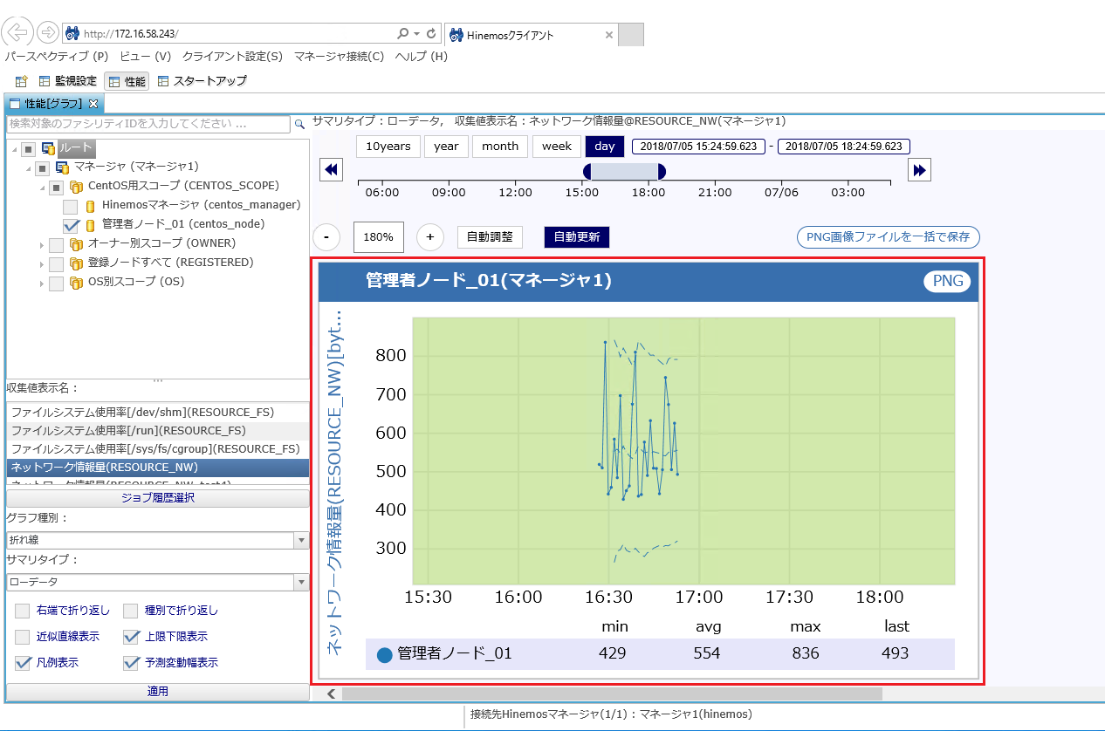Select OS別スコープ (OS) tree node
This screenshot has width=1105, height=731.
point(136,282)
